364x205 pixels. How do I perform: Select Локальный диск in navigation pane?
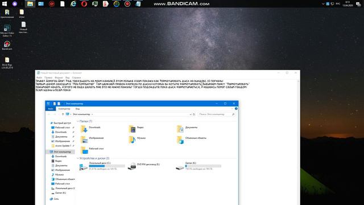(x=63, y=188)
